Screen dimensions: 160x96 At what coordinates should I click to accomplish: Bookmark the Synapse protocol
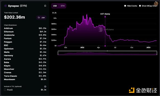(x=45, y=6)
